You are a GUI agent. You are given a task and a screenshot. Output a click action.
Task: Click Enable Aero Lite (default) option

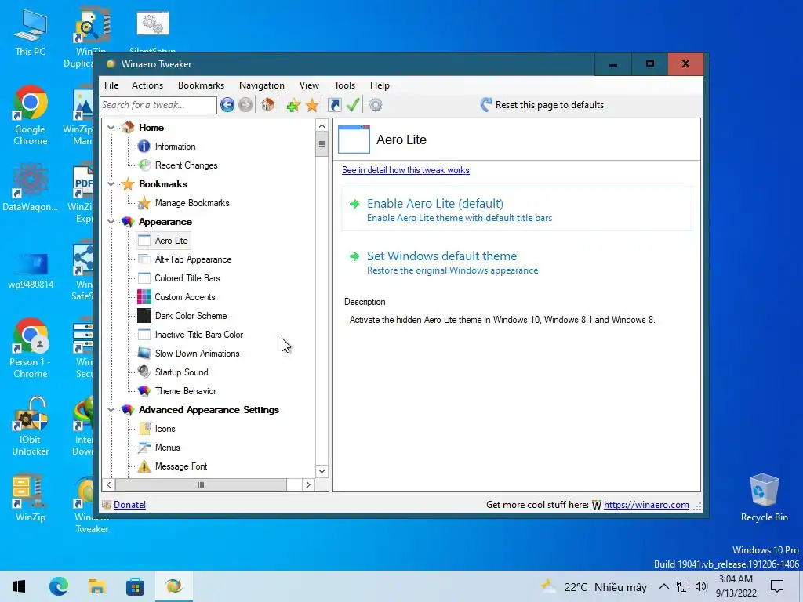click(517, 209)
